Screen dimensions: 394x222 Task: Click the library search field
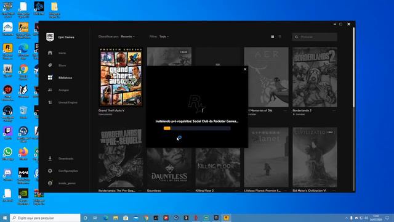[315, 37]
